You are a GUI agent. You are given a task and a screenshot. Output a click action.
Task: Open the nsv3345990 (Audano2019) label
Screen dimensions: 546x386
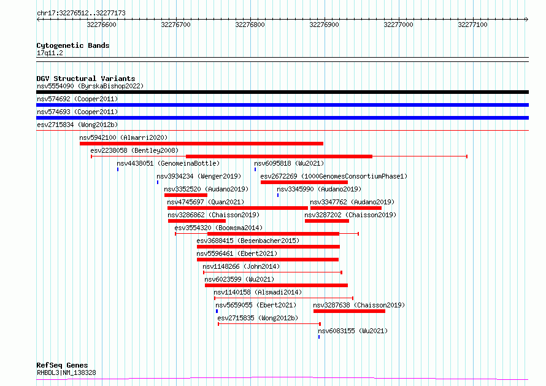319,189
